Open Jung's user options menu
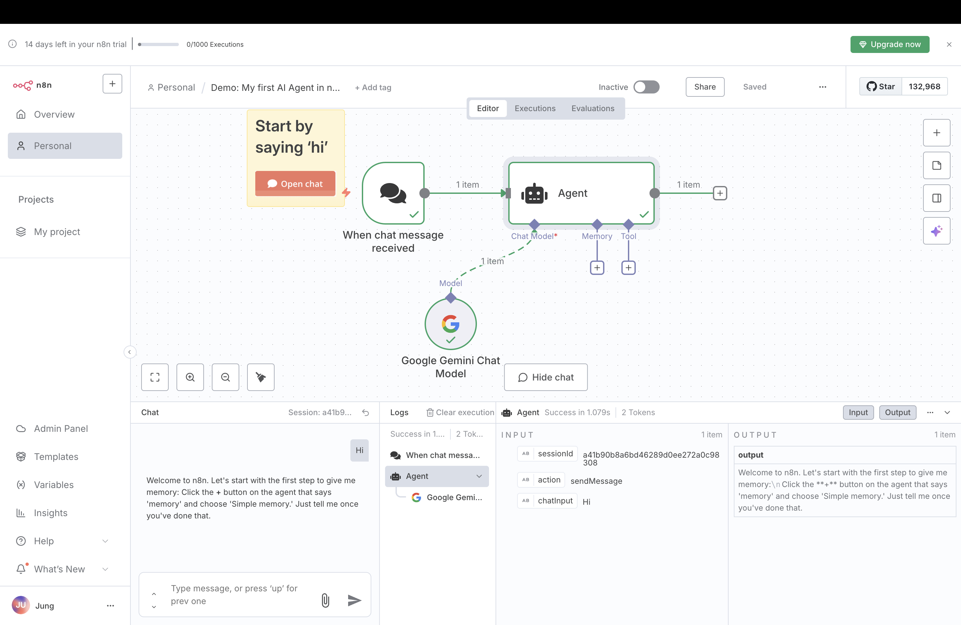This screenshot has height=625, width=961. (110, 605)
